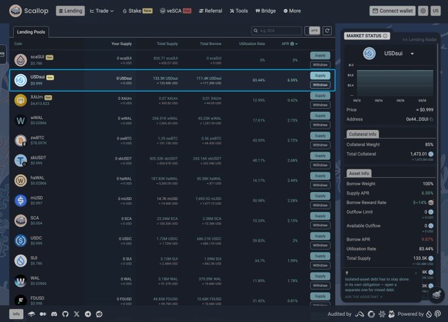Viewport: 448px width, 322px height.
Task: Open the Lending Radar link
Action: (420, 40)
